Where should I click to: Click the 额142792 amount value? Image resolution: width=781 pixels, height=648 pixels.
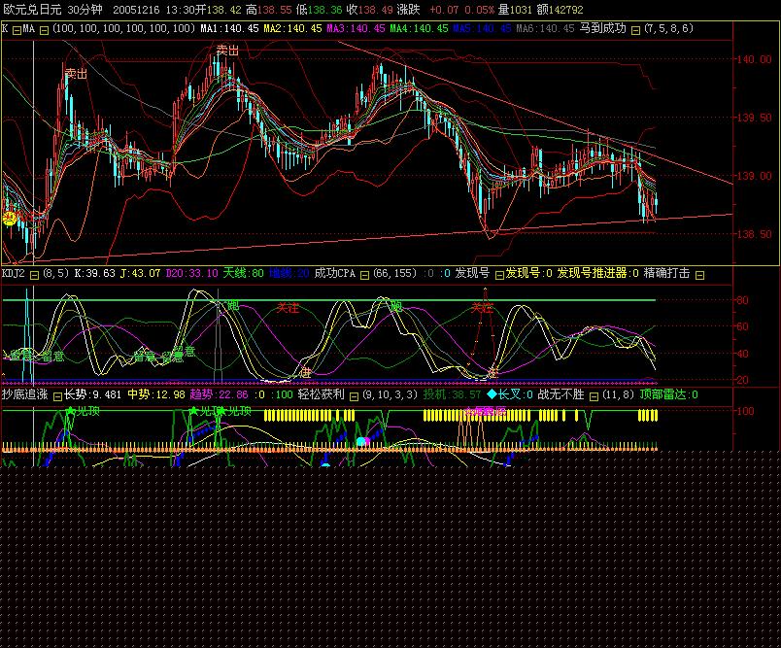tap(560, 10)
